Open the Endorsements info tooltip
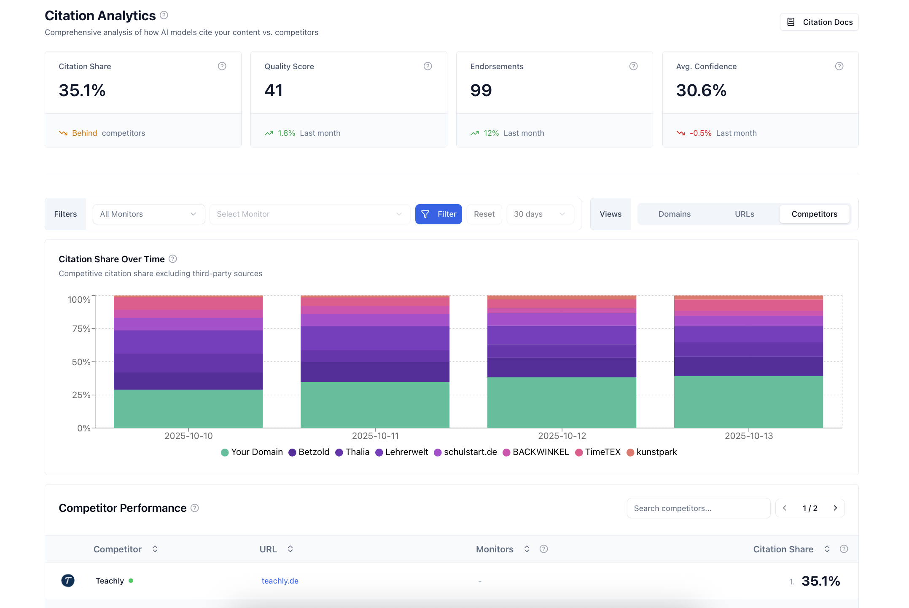Viewport: 909px width, 608px height. coord(633,66)
